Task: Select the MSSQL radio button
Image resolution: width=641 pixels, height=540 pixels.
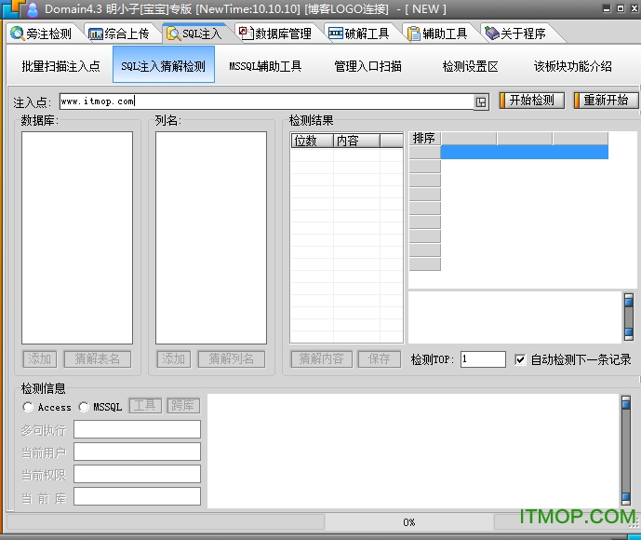Action: [85, 407]
